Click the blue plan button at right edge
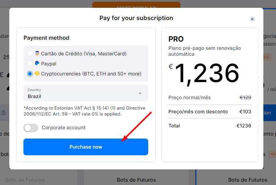This screenshot has height=185, width=276. (x=269, y=113)
